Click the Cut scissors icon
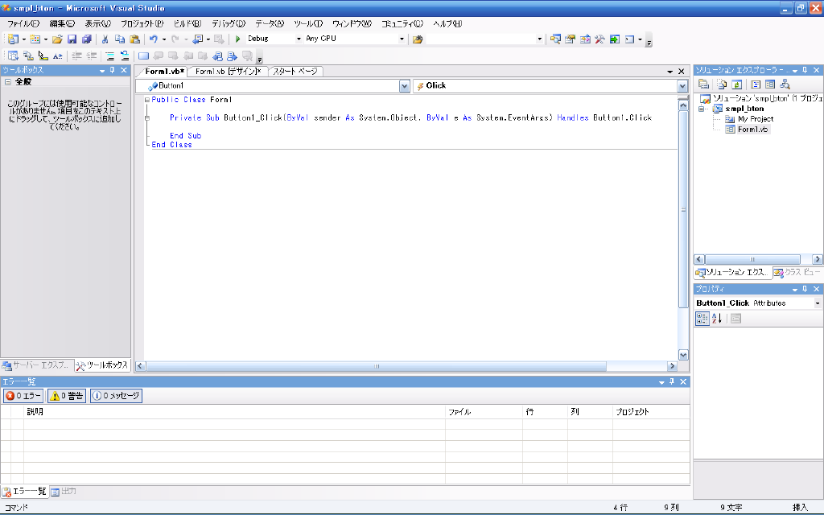This screenshot has height=515, width=824. pyautogui.click(x=105, y=39)
